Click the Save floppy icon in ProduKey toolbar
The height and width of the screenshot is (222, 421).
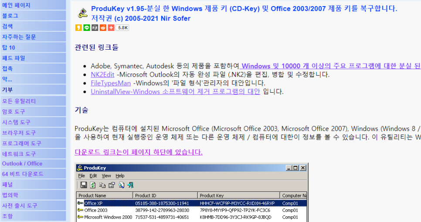[x=84, y=185]
